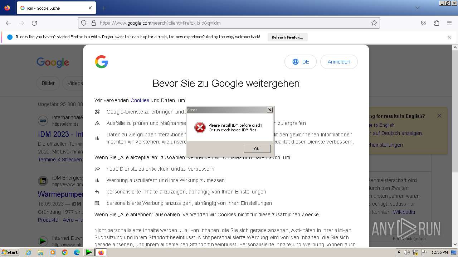Click OK in the Error dialog
458x257 pixels.
[257, 149]
